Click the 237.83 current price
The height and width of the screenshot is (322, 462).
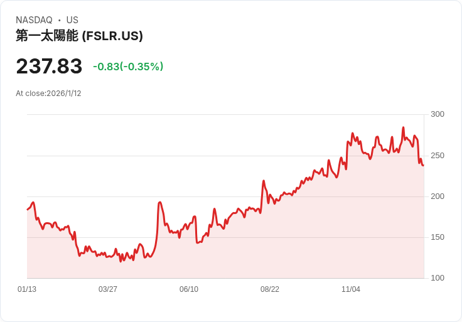[x=49, y=67]
